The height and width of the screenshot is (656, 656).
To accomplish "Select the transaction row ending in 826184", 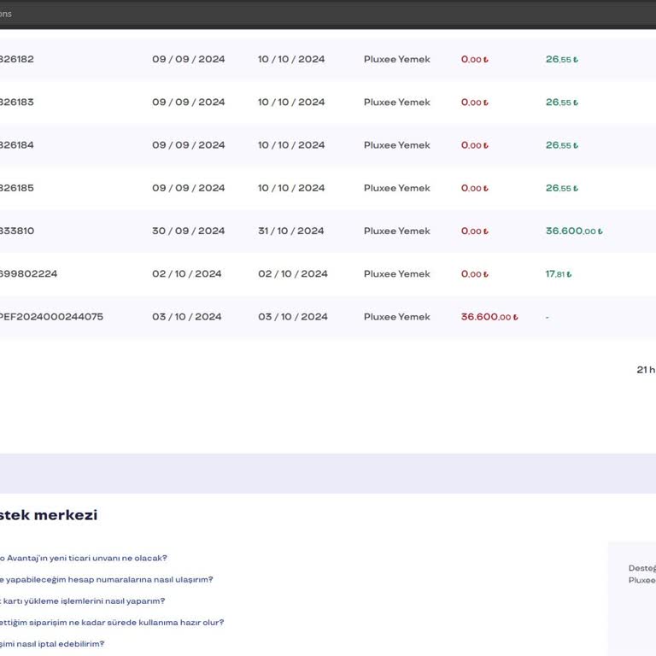I will coord(328,145).
